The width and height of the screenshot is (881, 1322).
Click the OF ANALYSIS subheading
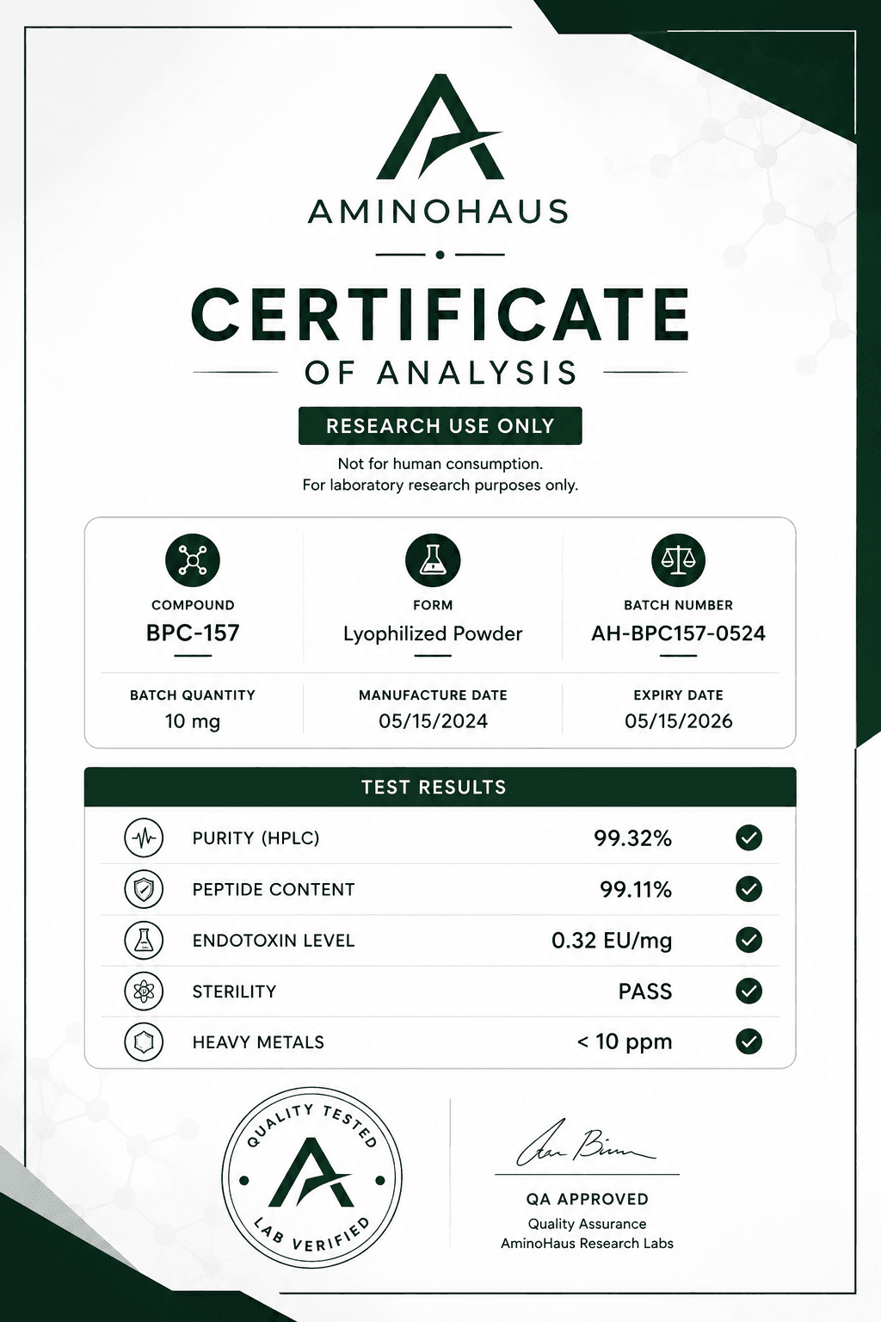(440, 373)
